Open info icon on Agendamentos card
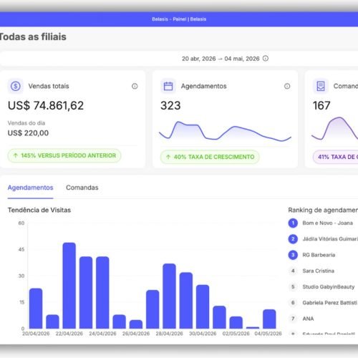358x358 pixels. (287, 86)
